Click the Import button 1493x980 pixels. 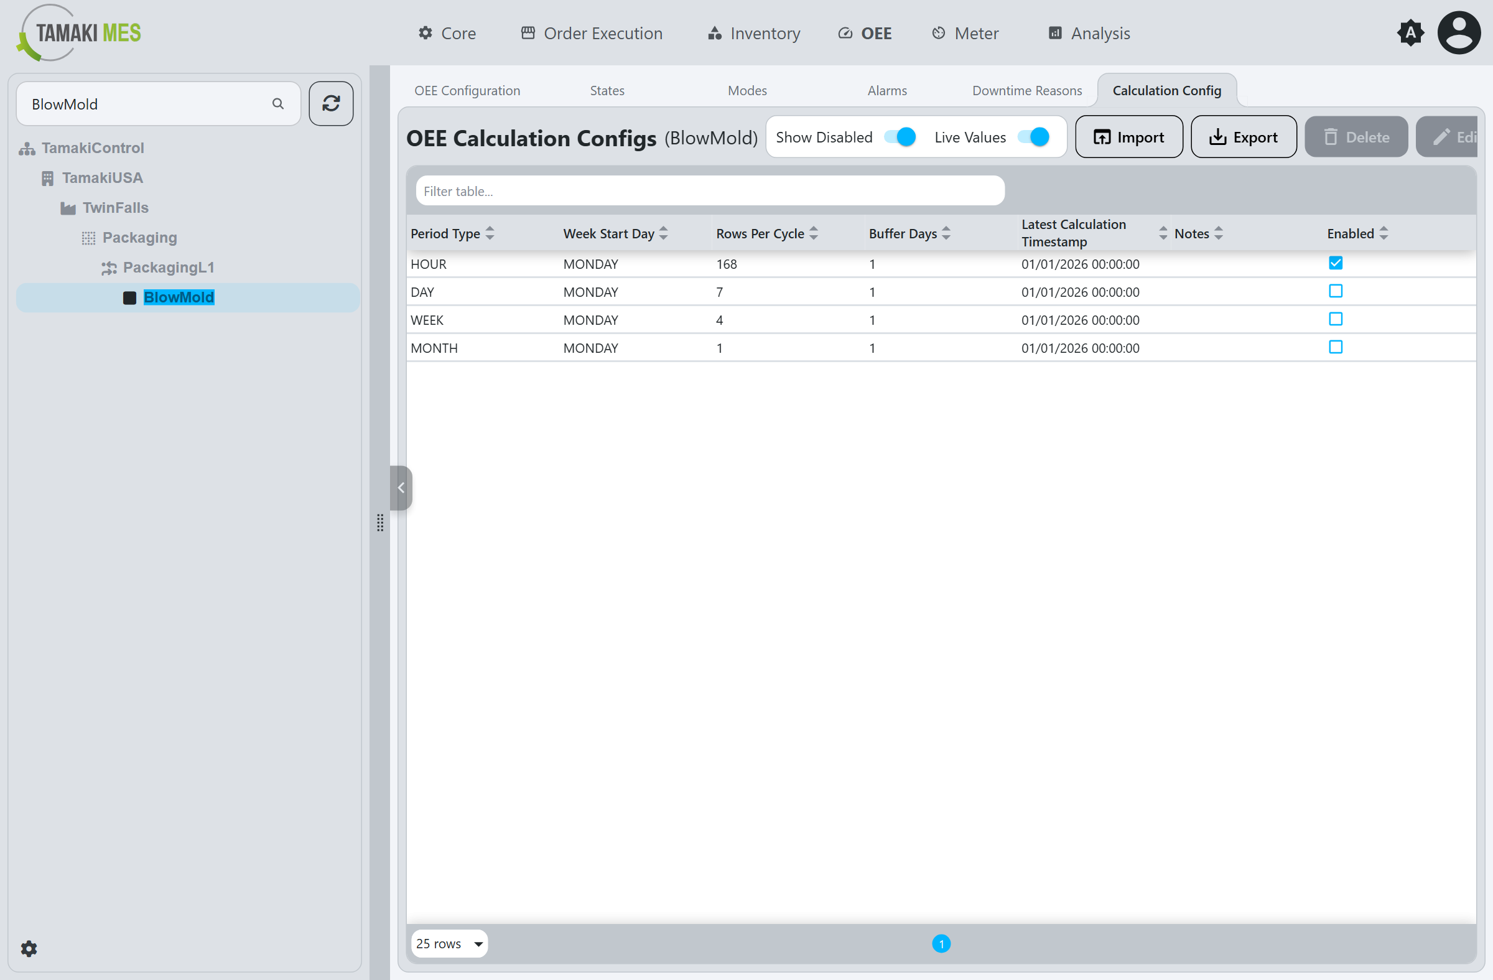(1128, 137)
